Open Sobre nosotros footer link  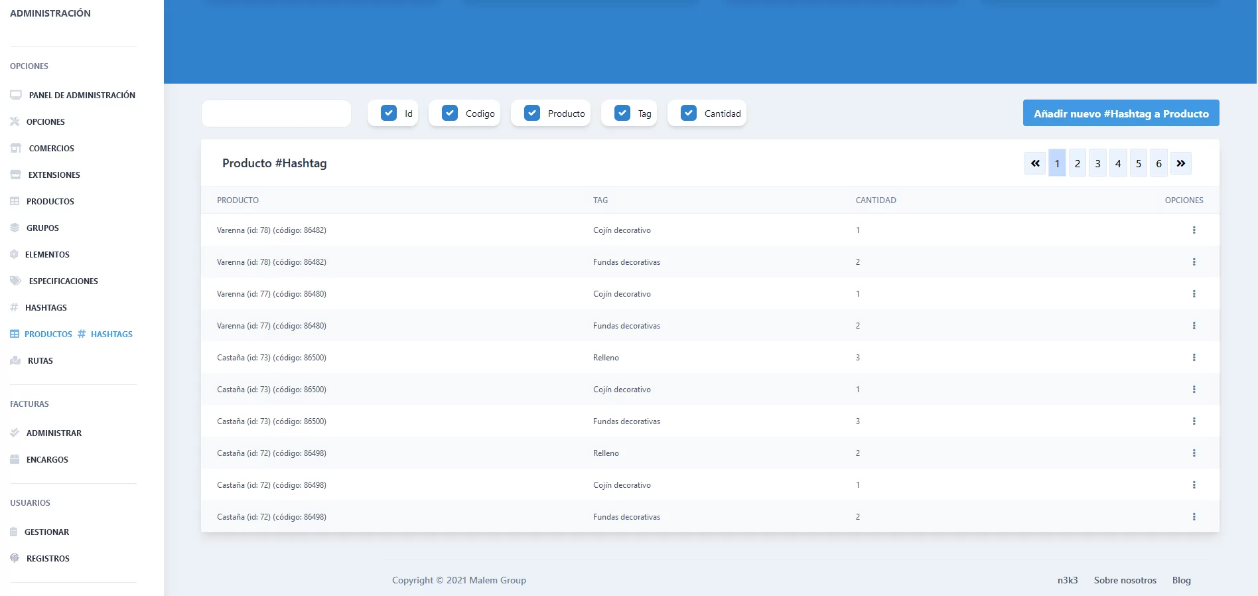click(x=1125, y=580)
